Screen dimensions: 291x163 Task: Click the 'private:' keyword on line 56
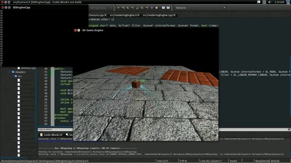(x=60, y=118)
